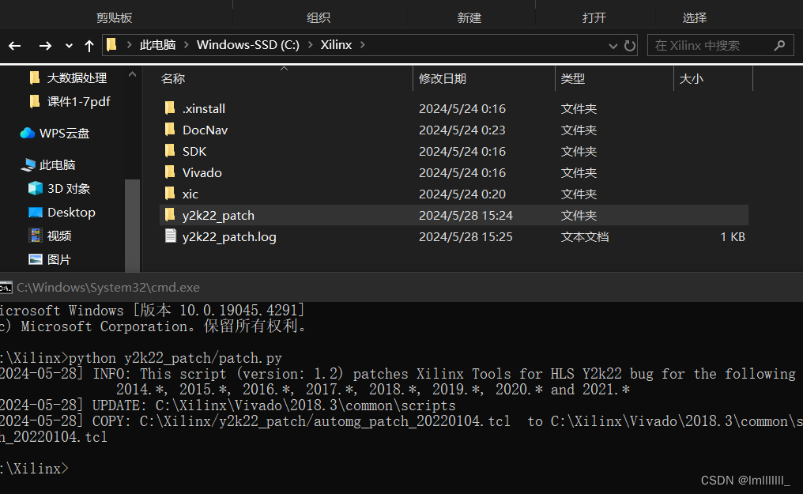Screen dimensions: 803x494
Task: Select the y2k22_patch.log file name
Action: click(x=229, y=237)
